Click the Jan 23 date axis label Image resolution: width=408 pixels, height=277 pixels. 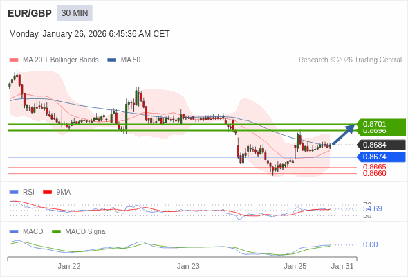tap(188, 266)
